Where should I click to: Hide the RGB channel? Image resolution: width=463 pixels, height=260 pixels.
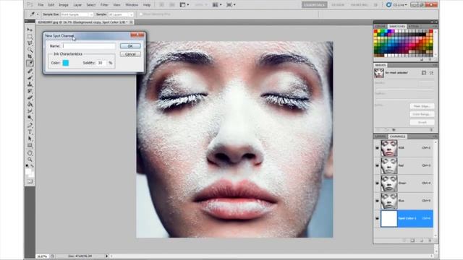[377, 148]
